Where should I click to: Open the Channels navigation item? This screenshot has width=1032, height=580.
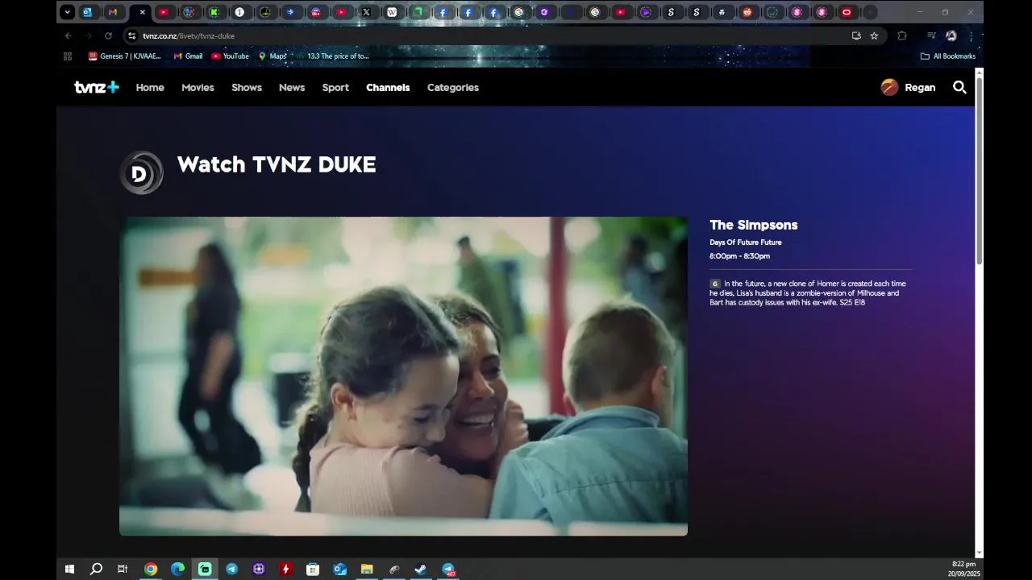pos(388,87)
